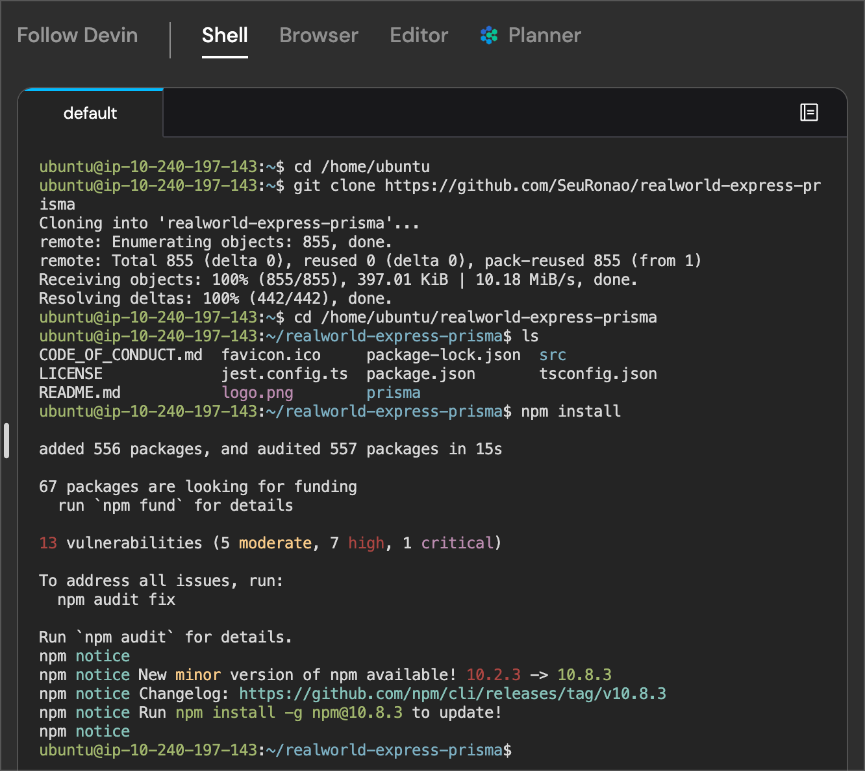Click the logo.png file name

257,393
